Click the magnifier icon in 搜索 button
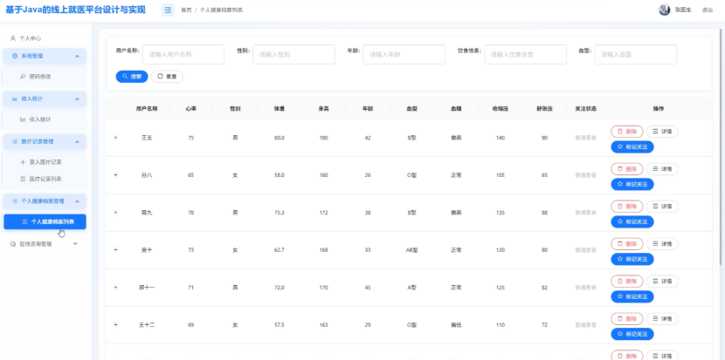 (125, 77)
